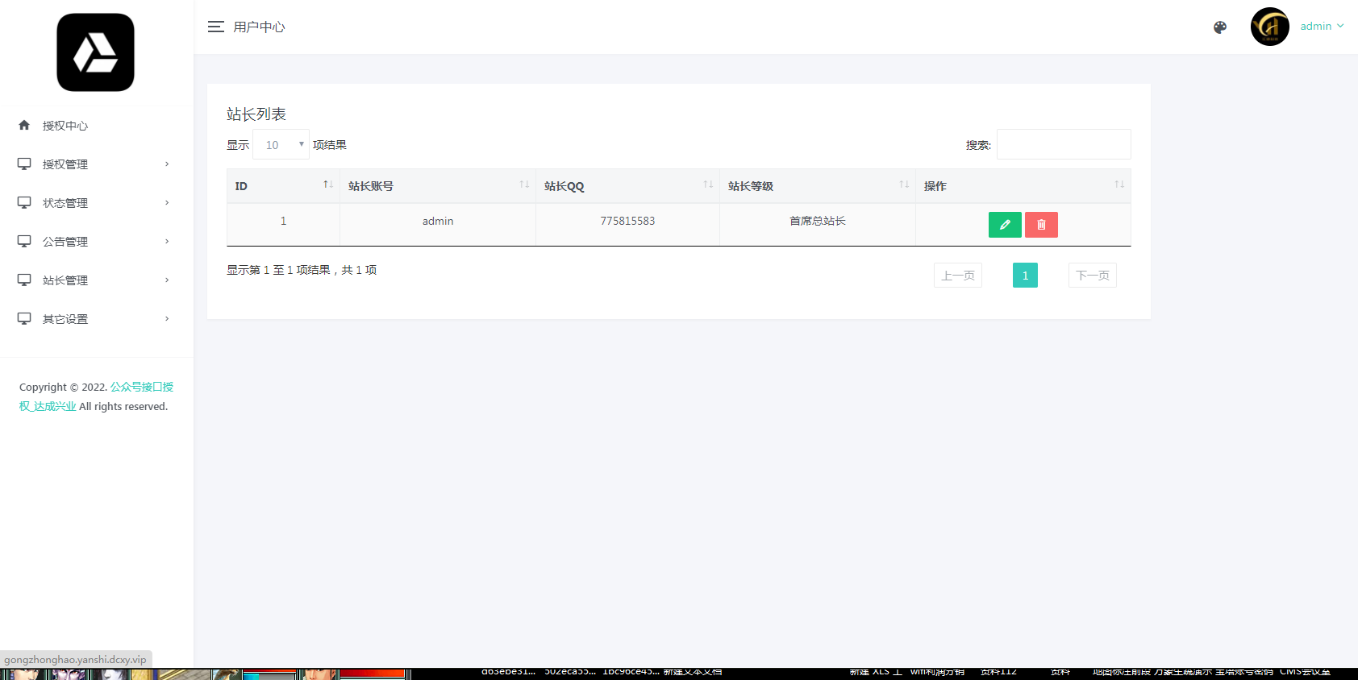This screenshot has width=1358, height=680.
Task: Click the admin profile avatar picture
Action: coord(1269,27)
